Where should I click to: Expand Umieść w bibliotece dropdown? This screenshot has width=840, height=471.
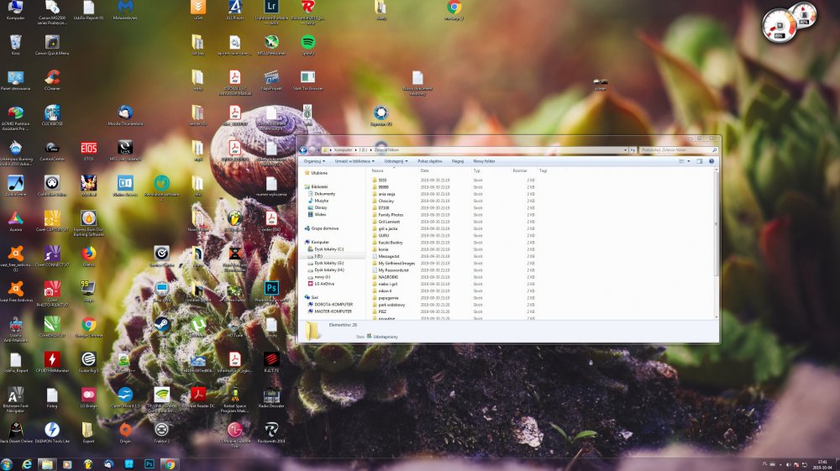(354, 161)
